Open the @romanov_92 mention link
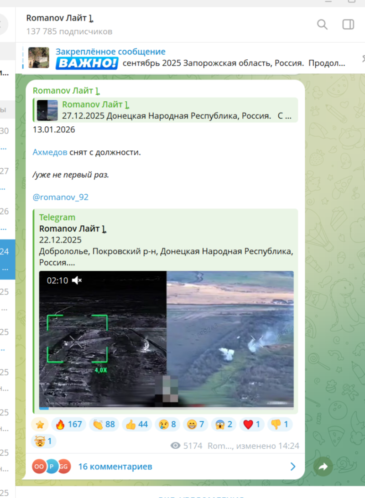This screenshot has width=365, height=498. coord(60,197)
